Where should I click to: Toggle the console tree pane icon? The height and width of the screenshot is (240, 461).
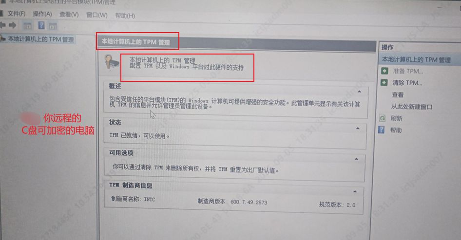pyautogui.click(x=27, y=26)
